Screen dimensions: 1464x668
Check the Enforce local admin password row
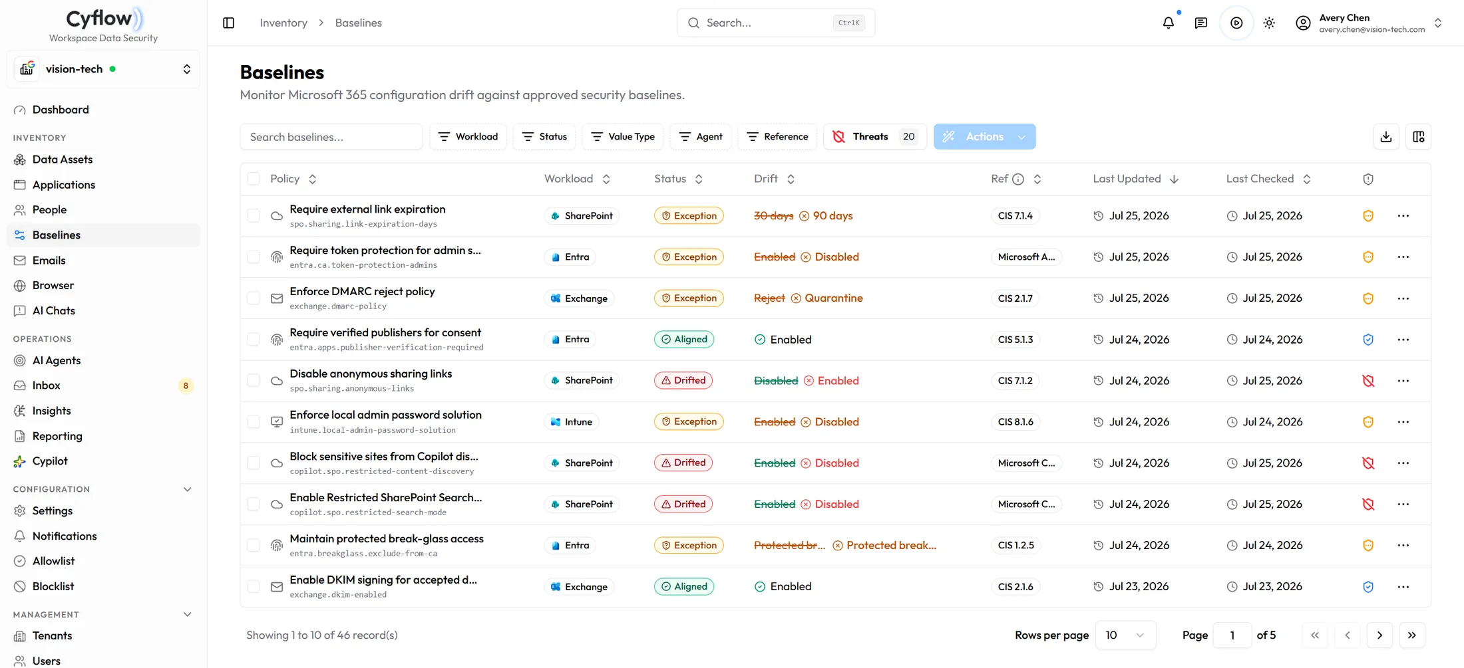(254, 421)
